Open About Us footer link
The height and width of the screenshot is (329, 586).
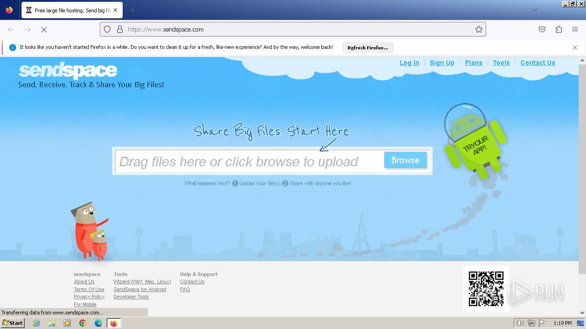tap(84, 281)
